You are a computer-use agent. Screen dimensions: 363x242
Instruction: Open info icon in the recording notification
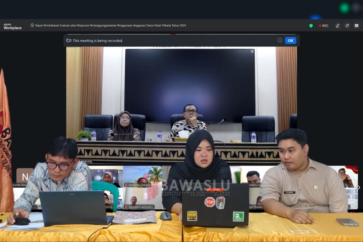[x=280, y=41]
